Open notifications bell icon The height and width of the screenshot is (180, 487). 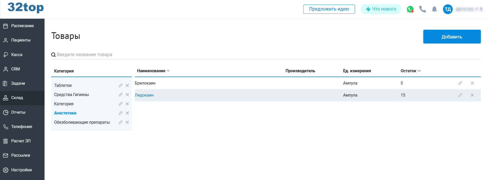click(434, 9)
